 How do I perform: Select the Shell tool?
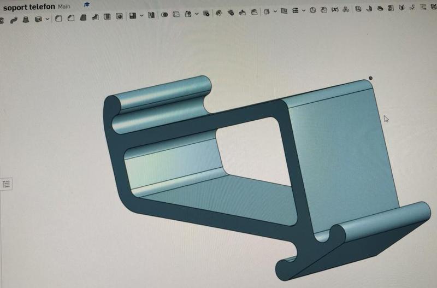click(x=107, y=17)
